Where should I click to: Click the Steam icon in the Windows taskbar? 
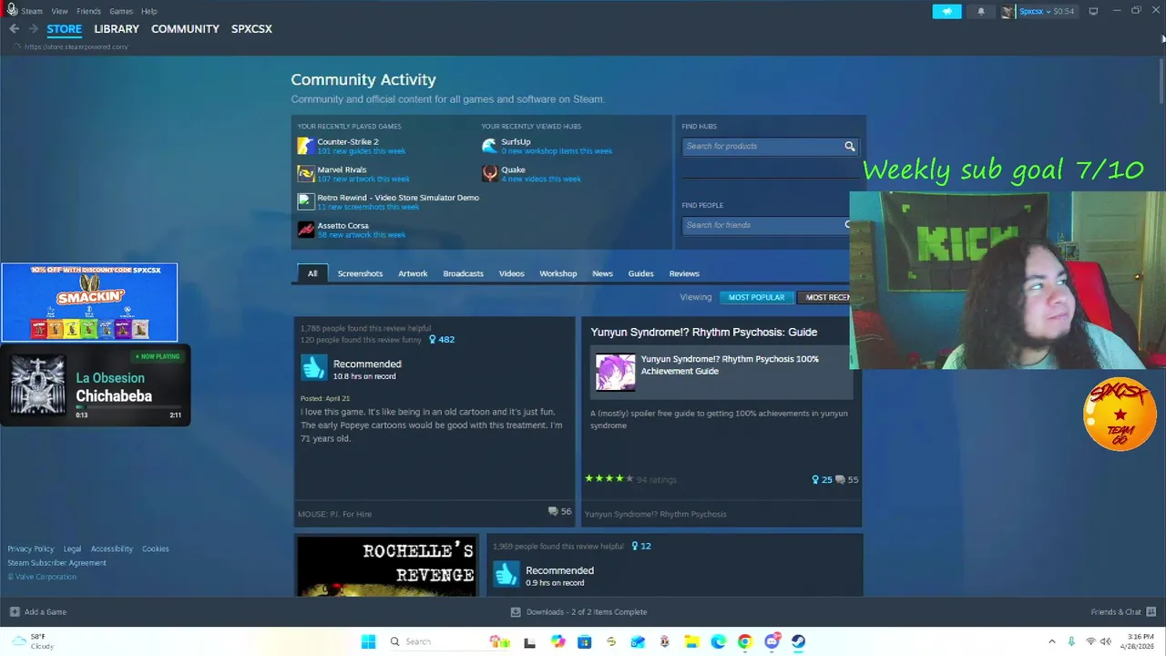[x=798, y=641]
